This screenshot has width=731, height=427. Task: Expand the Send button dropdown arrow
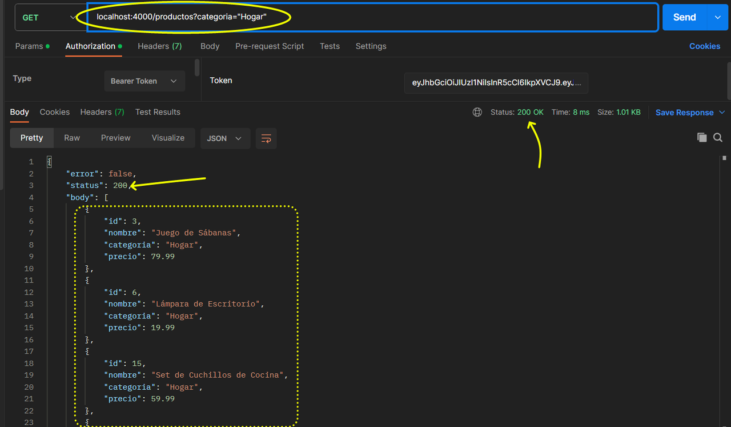click(x=717, y=17)
